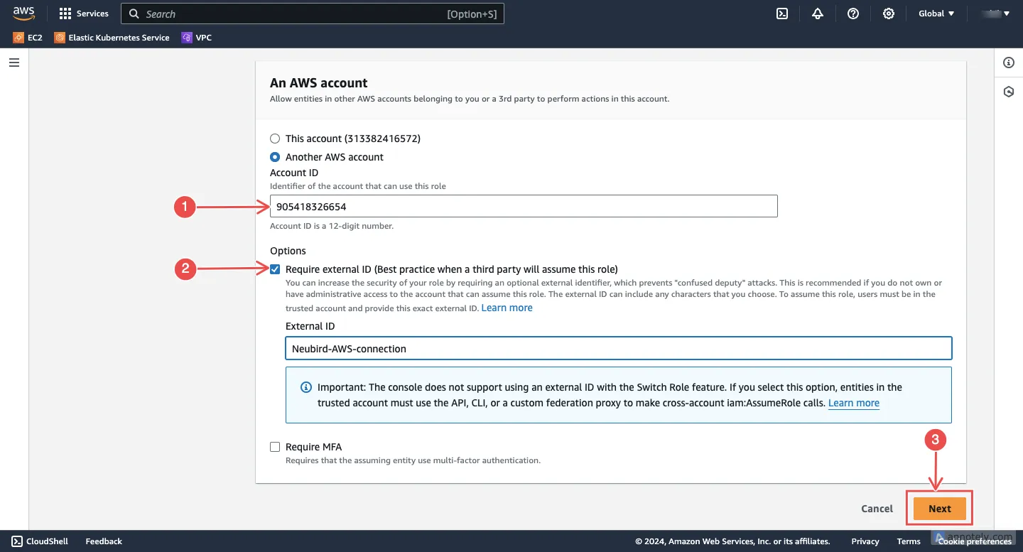The image size is (1023, 552).
Task: Open the Terms footer link
Action: coord(909,541)
